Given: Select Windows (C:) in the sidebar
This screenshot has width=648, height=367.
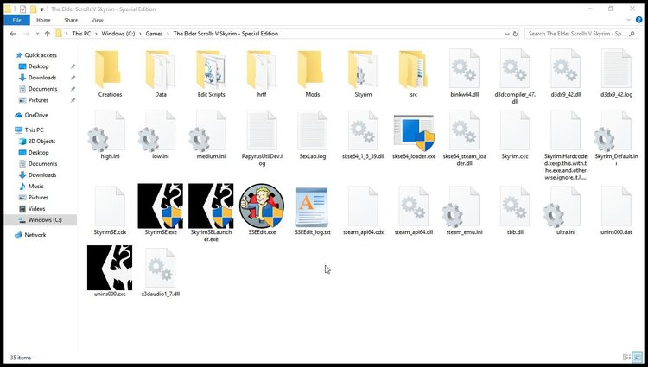Looking at the screenshot, I should tap(41, 219).
